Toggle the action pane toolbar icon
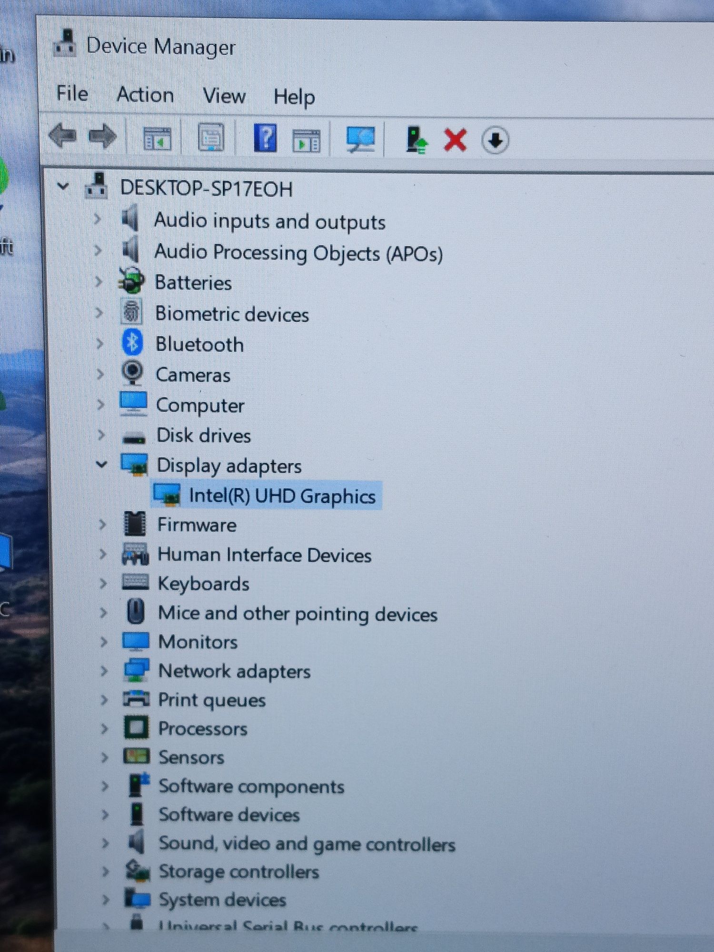714x952 pixels. 307,141
